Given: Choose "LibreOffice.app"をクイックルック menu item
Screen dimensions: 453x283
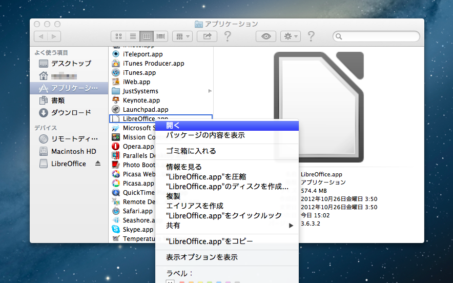Looking at the screenshot, I should 227,216.
